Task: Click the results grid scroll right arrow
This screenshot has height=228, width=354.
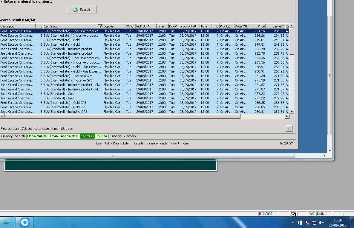Action: (x=287, y=116)
